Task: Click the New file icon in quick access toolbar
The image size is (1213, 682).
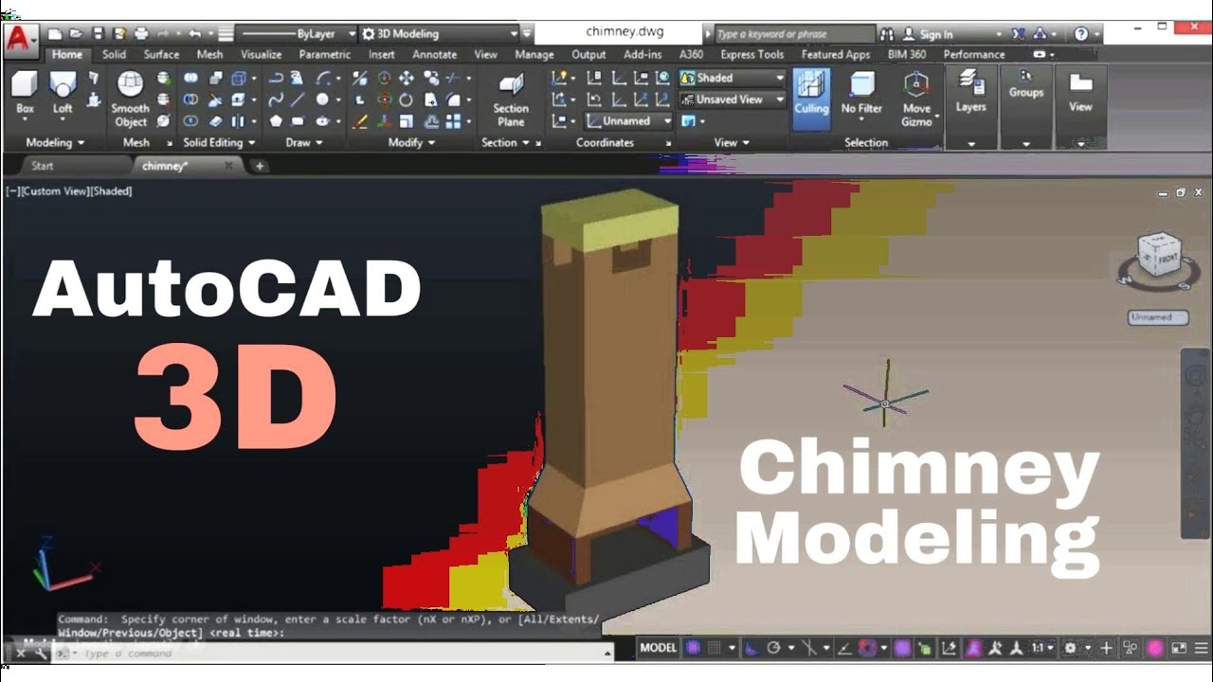Action: coord(56,34)
